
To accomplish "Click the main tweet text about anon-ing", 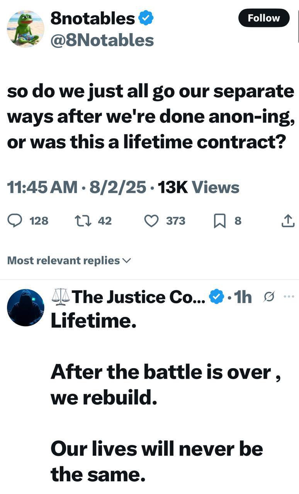I will pos(150,117).
